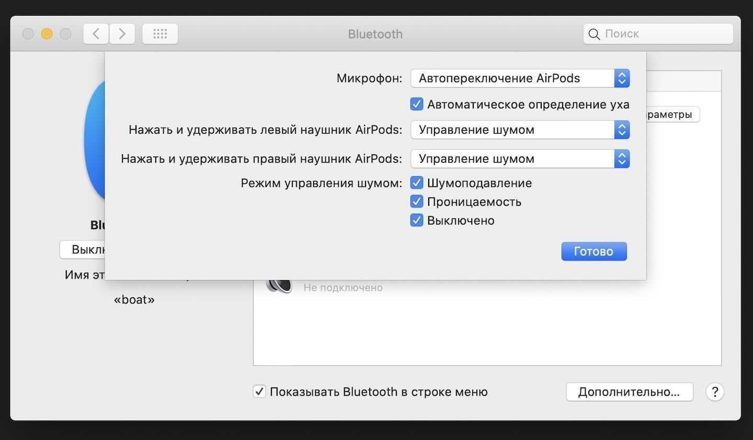753x440 pixels.
Task: Uncheck the Проницаемость checkbox
Action: [x=417, y=202]
